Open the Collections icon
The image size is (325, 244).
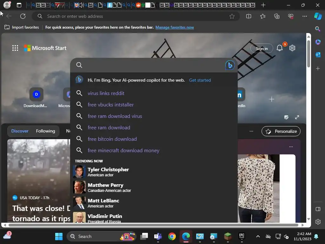pyautogui.click(x=277, y=16)
